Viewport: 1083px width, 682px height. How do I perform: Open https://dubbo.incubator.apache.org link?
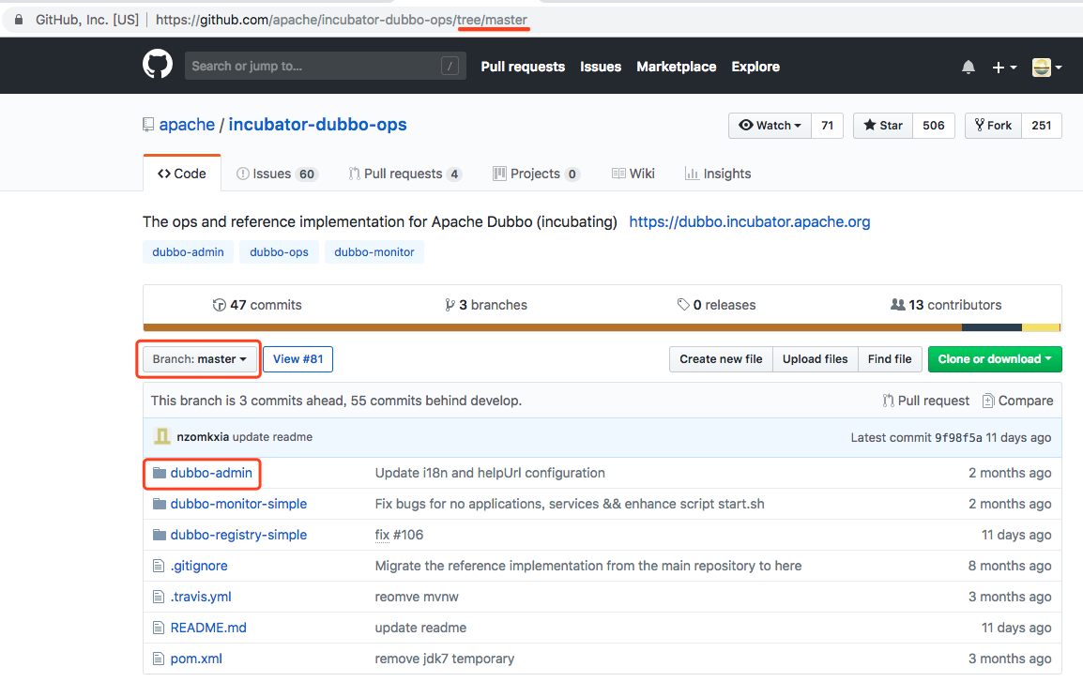(x=750, y=221)
